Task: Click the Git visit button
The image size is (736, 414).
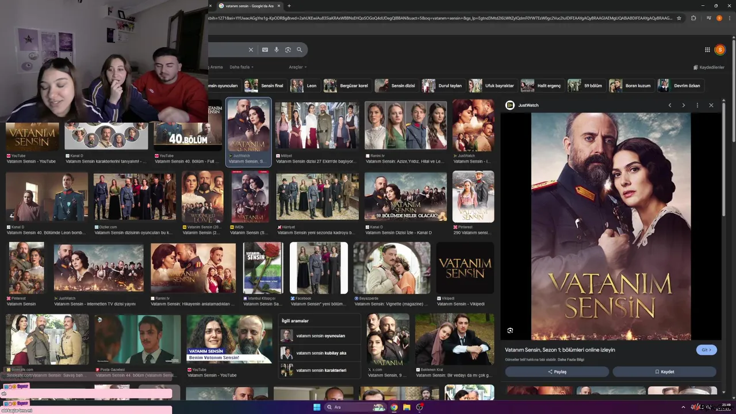Action: [707, 350]
